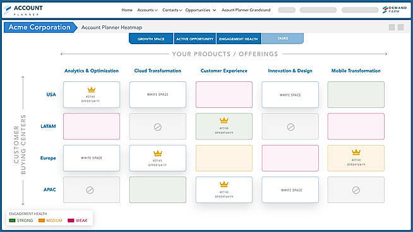Click the Demand Farm logo
This screenshot has height=232, width=413.
[x=395, y=9]
